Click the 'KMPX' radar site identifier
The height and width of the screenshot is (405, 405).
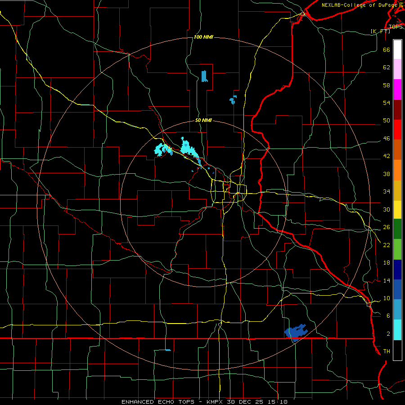click(x=214, y=402)
